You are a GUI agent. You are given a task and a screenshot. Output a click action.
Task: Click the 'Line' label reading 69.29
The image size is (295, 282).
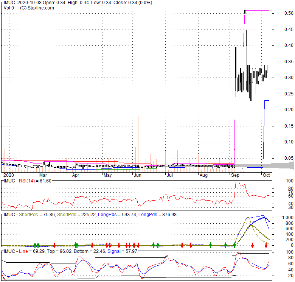click(x=23, y=251)
